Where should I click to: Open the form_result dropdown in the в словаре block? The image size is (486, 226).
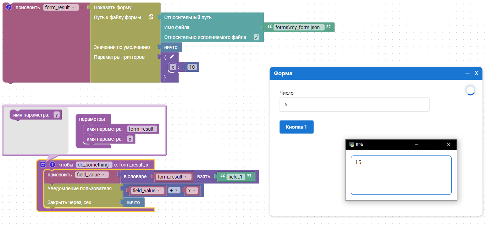tap(172, 177)
